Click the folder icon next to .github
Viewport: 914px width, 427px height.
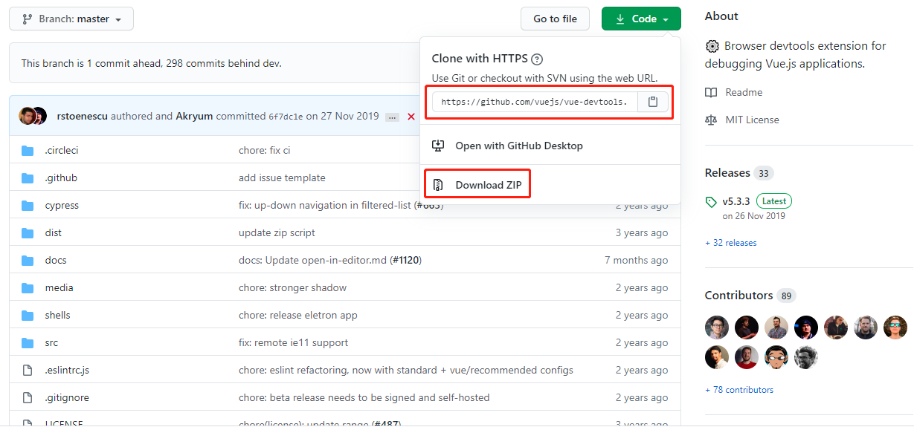pyautogui.click(x=28, y=177)
